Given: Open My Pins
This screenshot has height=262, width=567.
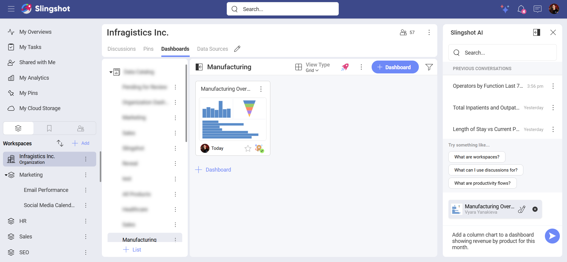Looking at the screenshot, I should point(28,93).
